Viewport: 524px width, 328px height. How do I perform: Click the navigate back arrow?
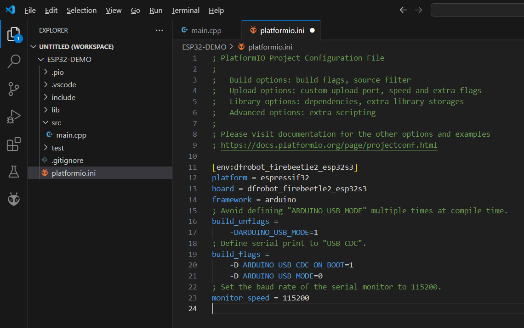(x=403, y=10)
